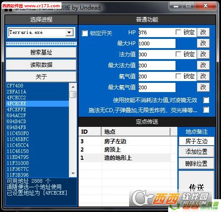Focus the 最大氧气值 input field
221x212 pixels.
(x=157, y=87)
